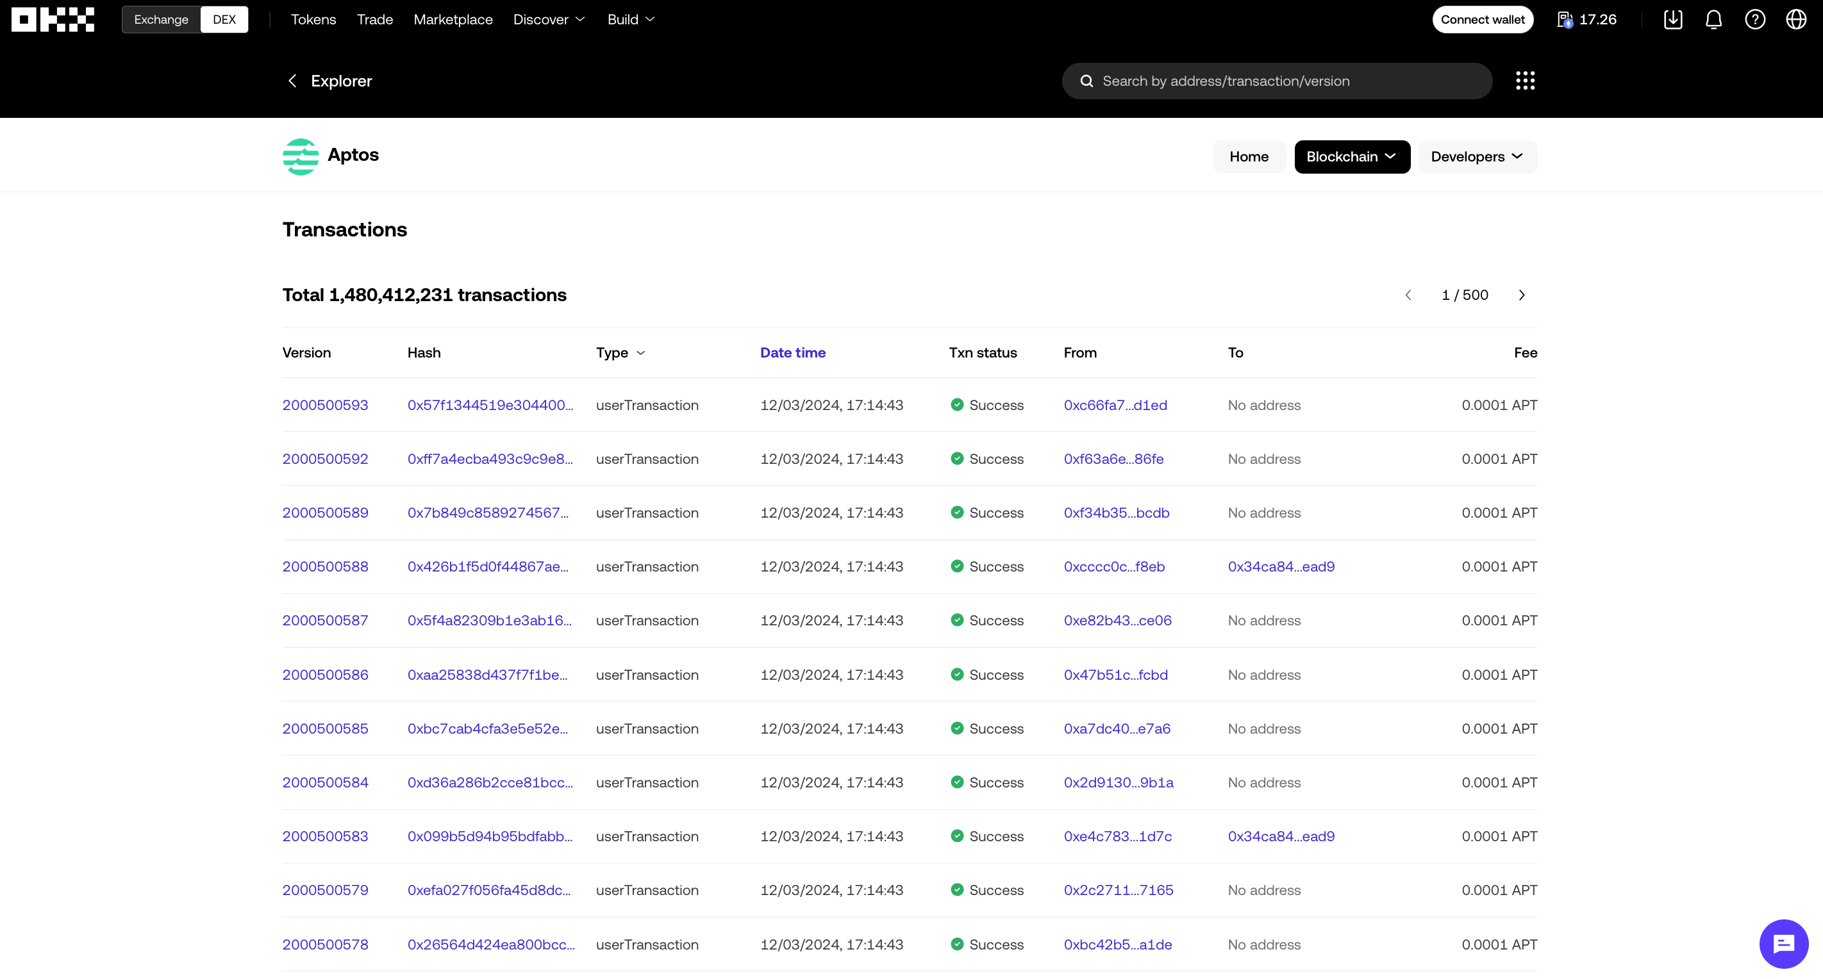Open transaction version 2000500593
The width and height of the screenshot is (1823, 979).
click(x=325, y=405)
